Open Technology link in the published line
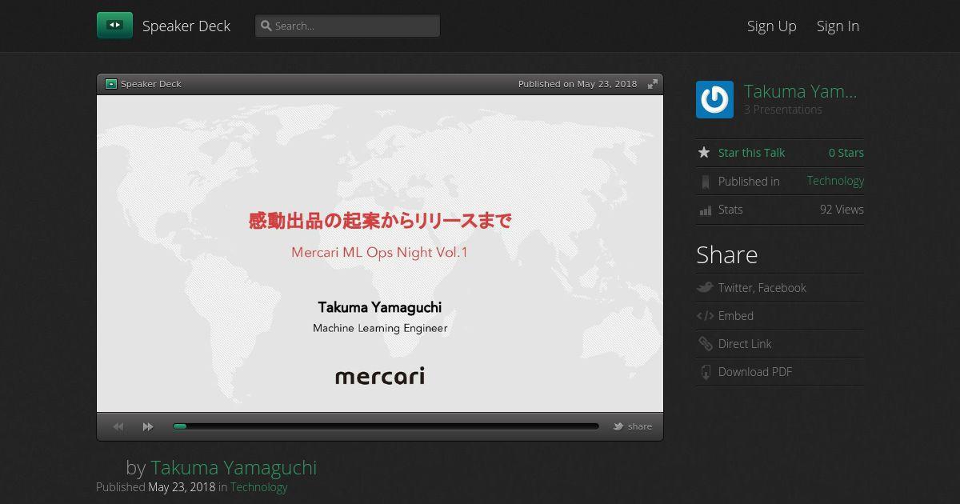Image resolution: width=960 pixels, height=504 pixels. tap(258, 486)
